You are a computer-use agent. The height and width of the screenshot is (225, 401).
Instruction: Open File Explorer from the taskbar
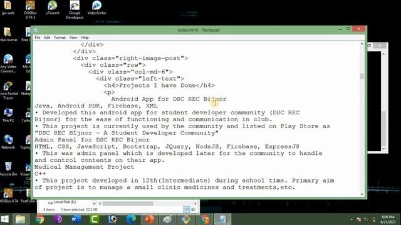21,219
